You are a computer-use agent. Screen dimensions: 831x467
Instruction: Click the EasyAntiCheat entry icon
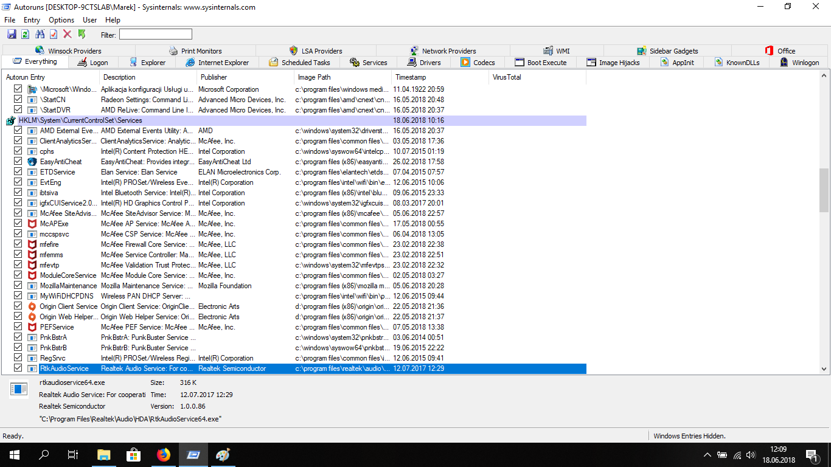point(32,162)
